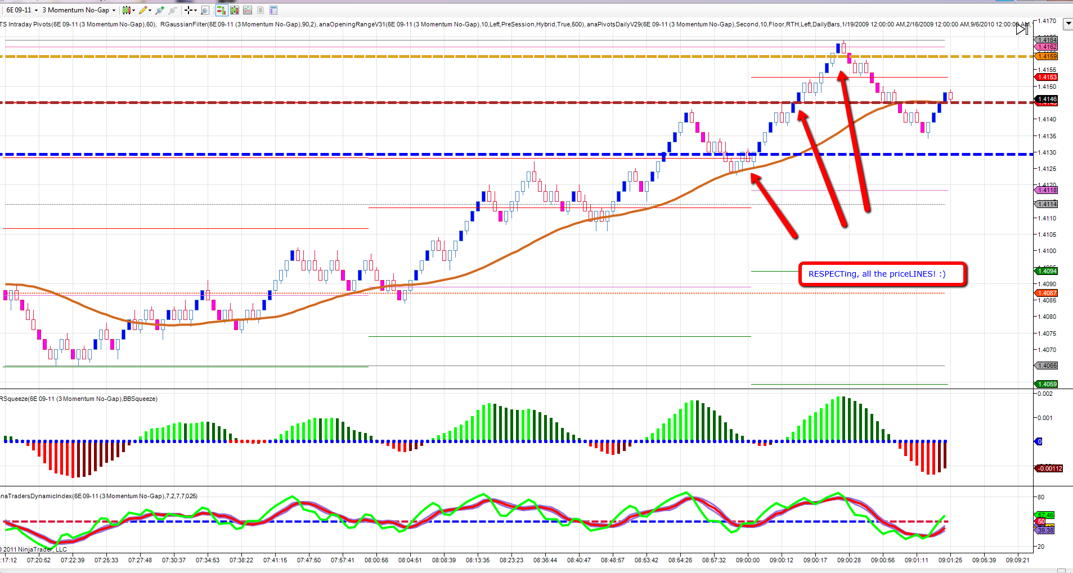
Task: Click the anaPivotsDailyV29 indicator label text
Action: 808,24
